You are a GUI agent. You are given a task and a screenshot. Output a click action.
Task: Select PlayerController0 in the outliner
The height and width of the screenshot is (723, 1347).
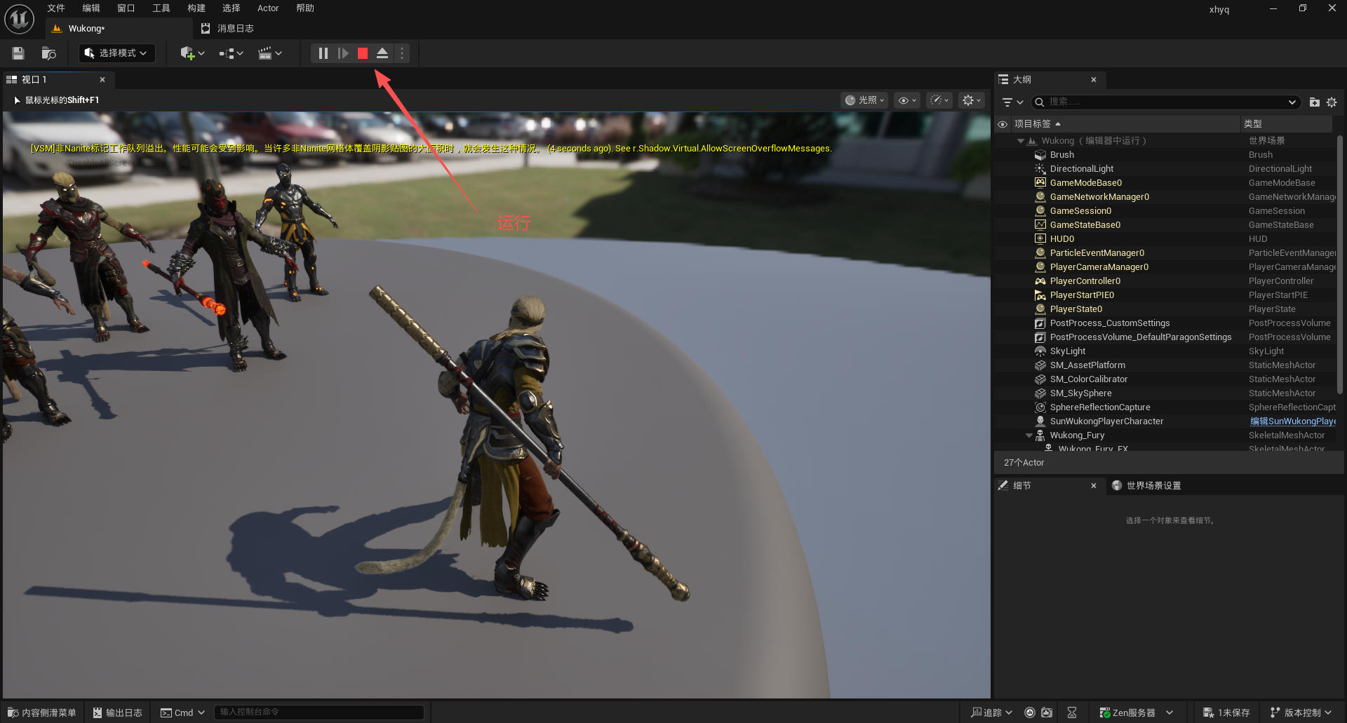coord(1166,281)
